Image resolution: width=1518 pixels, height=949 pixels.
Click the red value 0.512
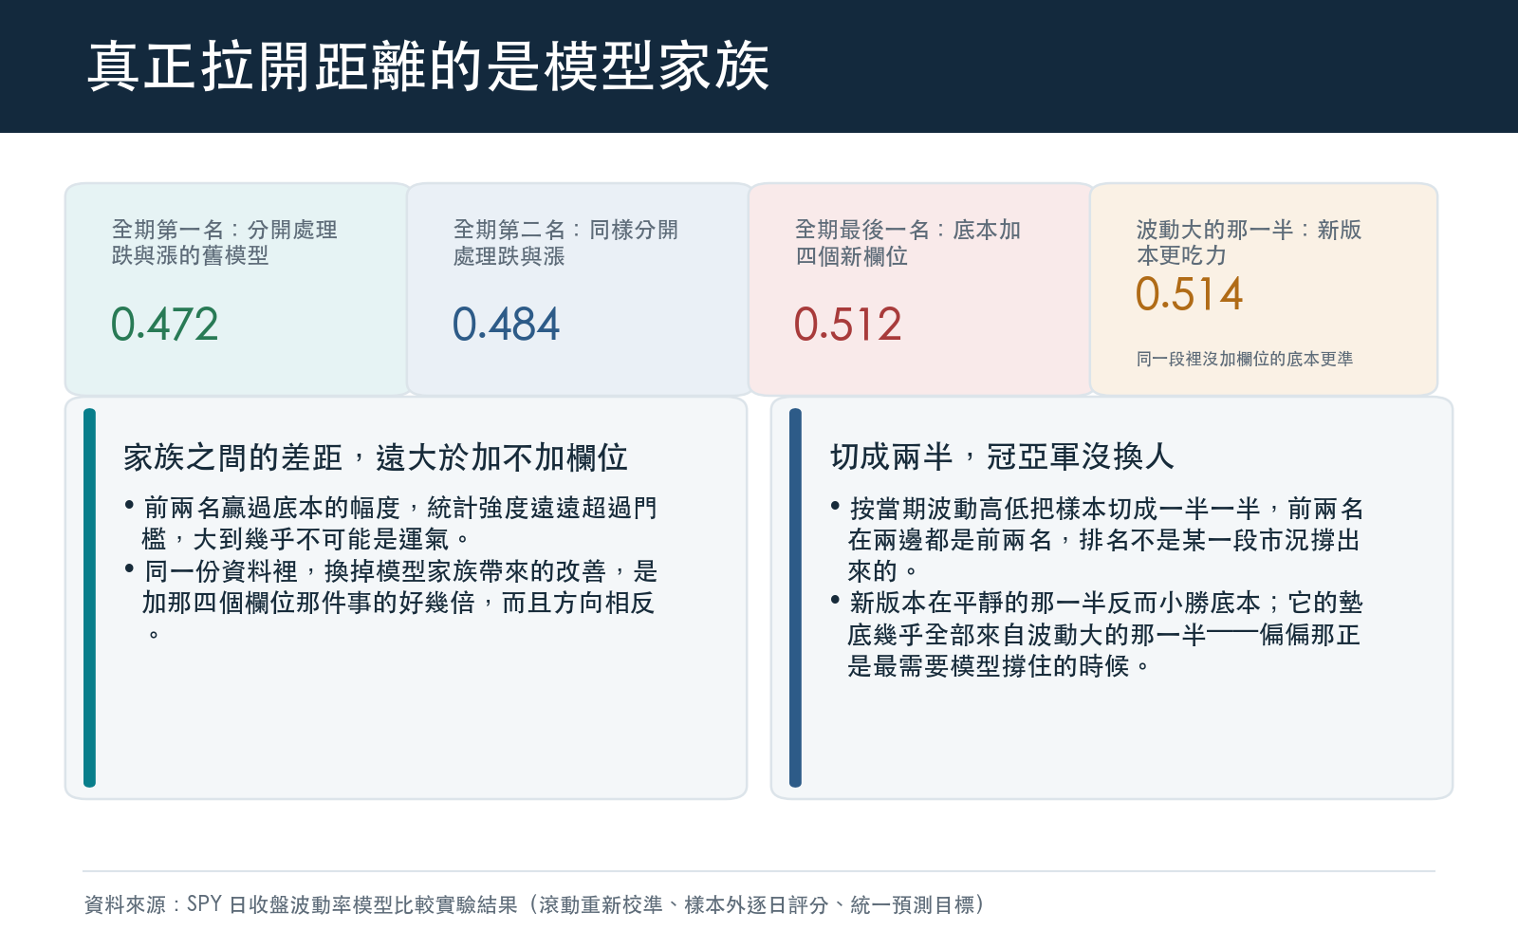848,325
